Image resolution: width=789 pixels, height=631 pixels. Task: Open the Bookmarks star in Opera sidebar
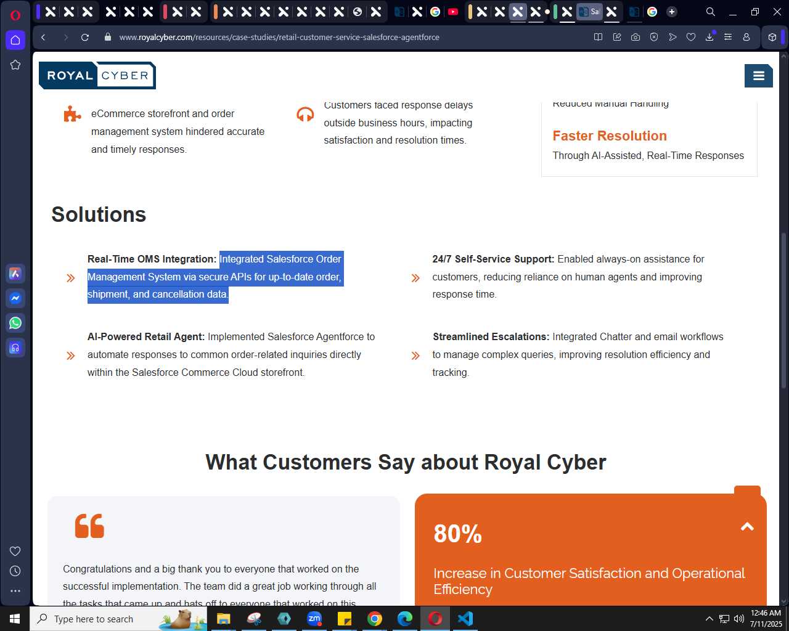(15, 65)
